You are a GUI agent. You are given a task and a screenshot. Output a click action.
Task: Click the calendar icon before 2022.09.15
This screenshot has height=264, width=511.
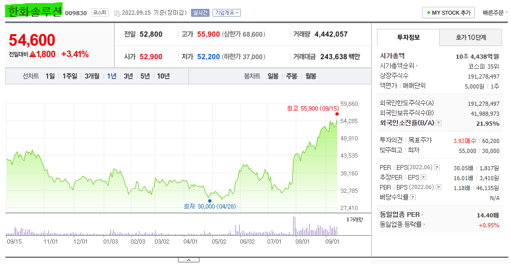click(117, 13)
